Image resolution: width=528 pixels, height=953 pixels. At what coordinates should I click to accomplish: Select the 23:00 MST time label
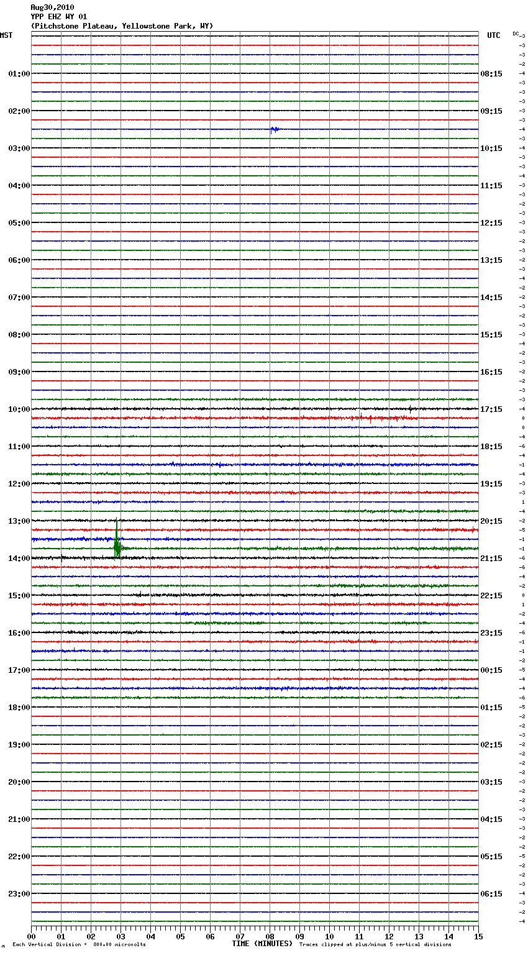[19, 894]
